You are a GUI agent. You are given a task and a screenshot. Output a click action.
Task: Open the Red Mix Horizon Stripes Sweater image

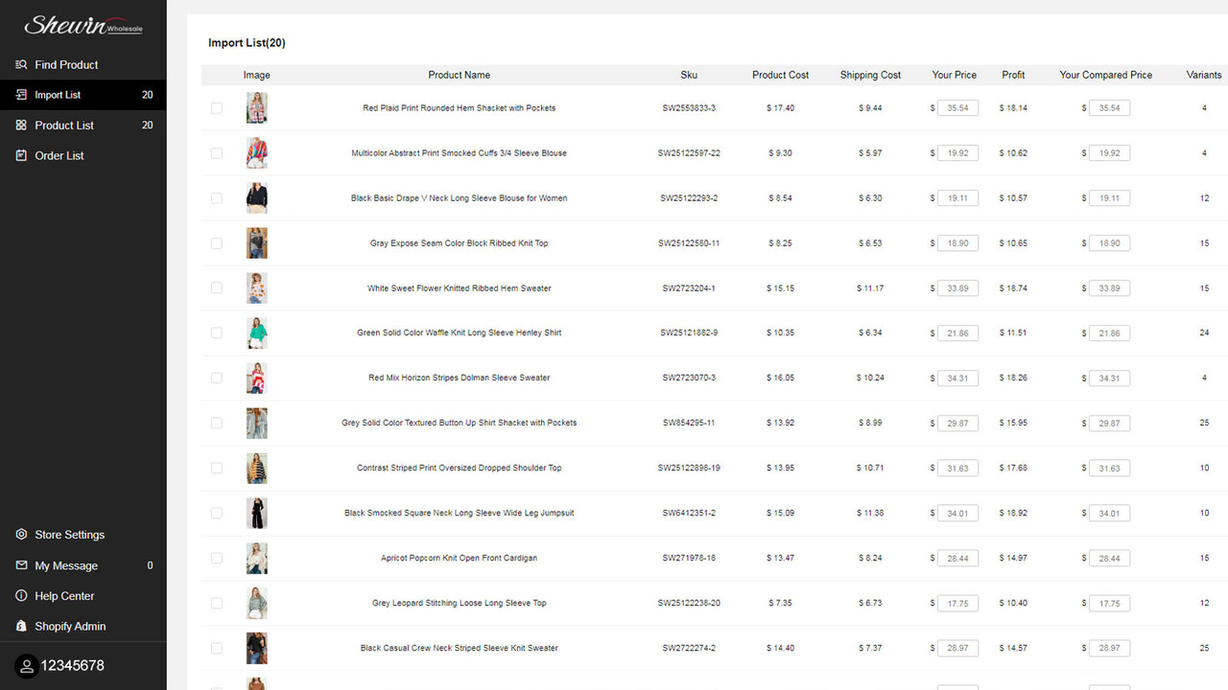coord(256,378)
